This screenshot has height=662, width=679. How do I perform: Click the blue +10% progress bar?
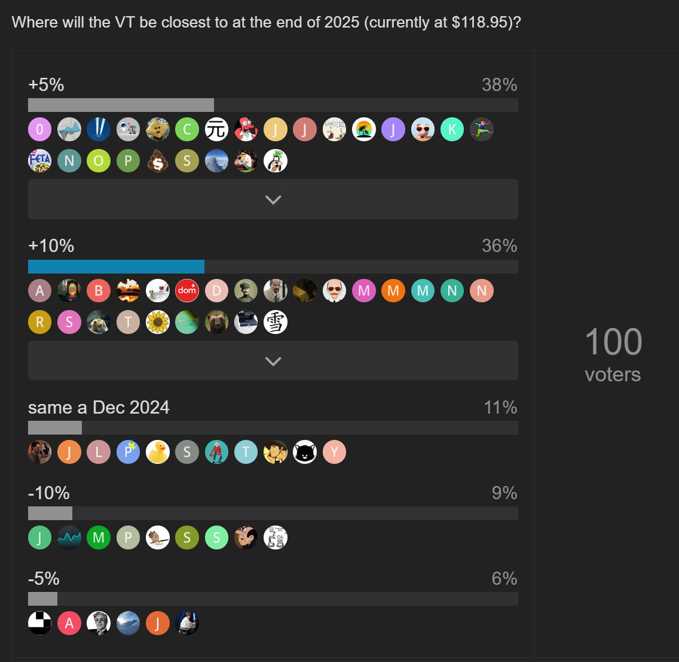coord(117,267)
